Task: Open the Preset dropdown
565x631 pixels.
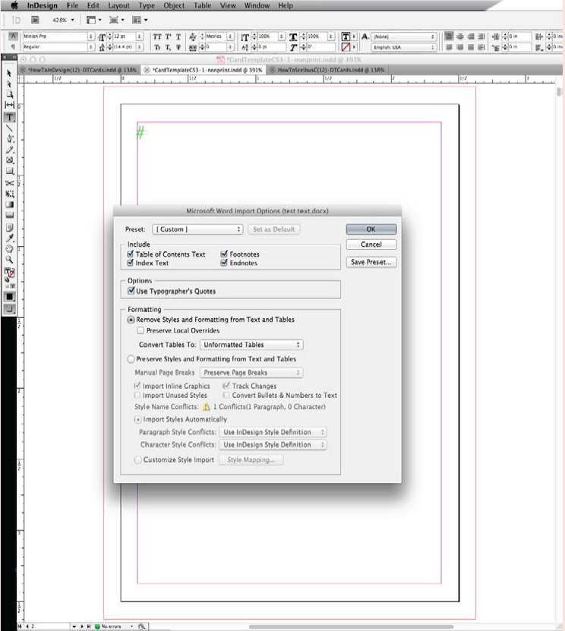Action: pyautogui.click(x=197, y=229)
